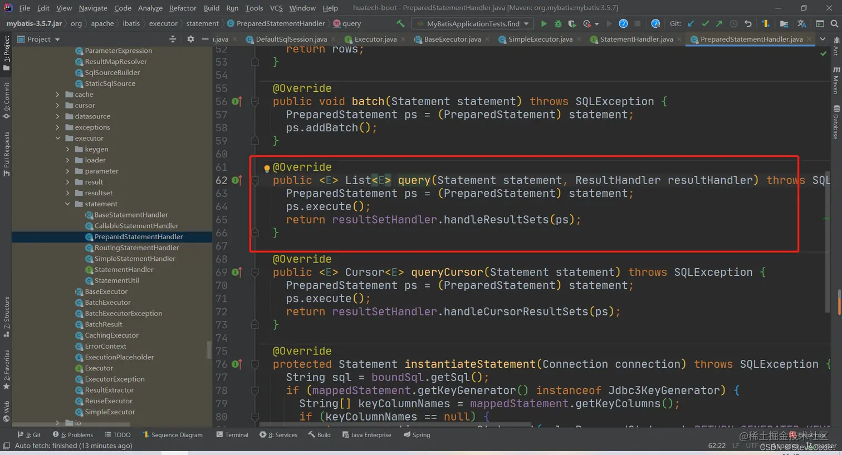Open Search Everywhere magnifier icon

coord(834,23)
